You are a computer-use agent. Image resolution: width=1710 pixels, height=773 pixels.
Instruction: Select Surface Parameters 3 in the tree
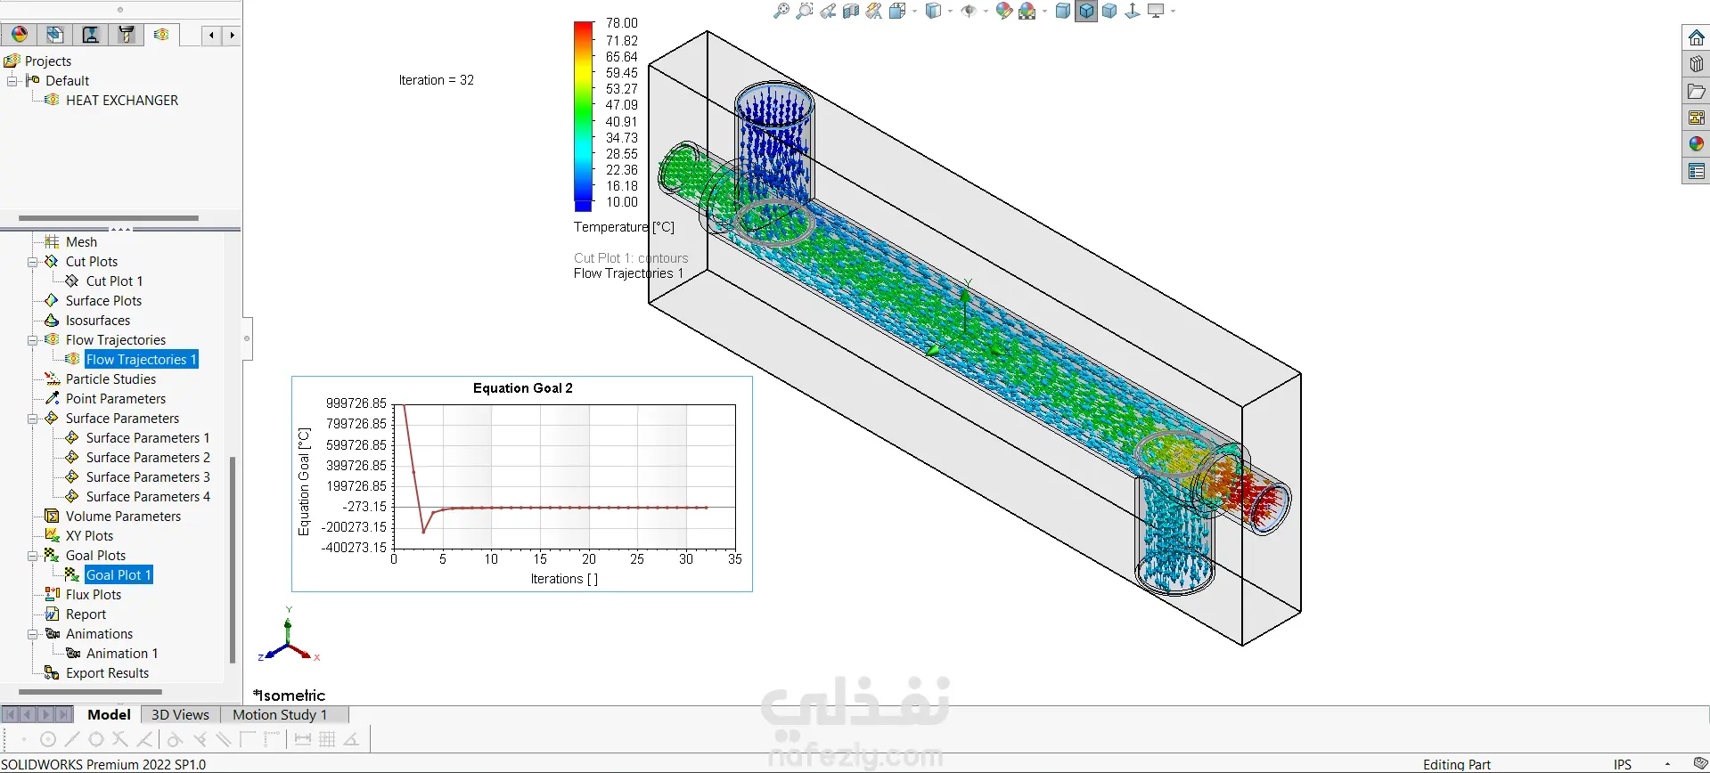[x=148, y=477]
